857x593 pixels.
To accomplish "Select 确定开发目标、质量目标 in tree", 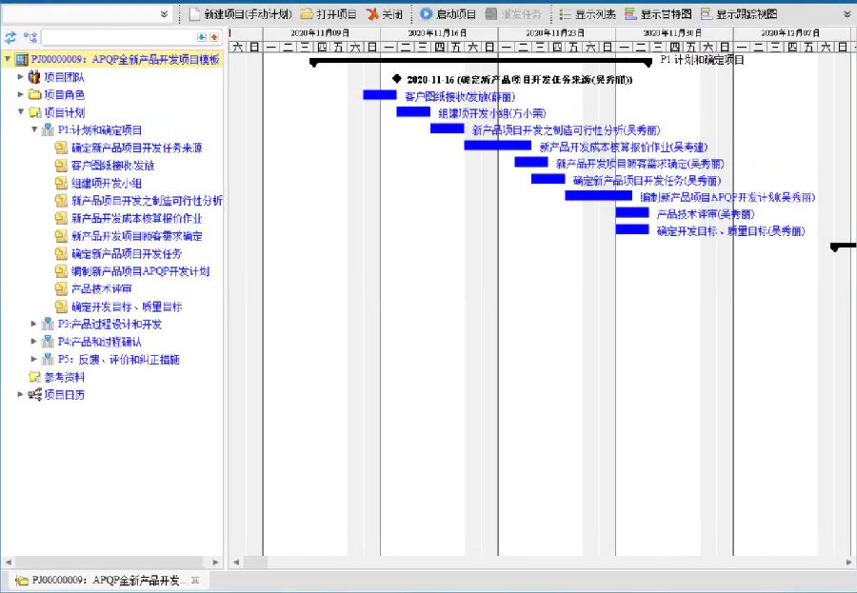I will (127, 306).
